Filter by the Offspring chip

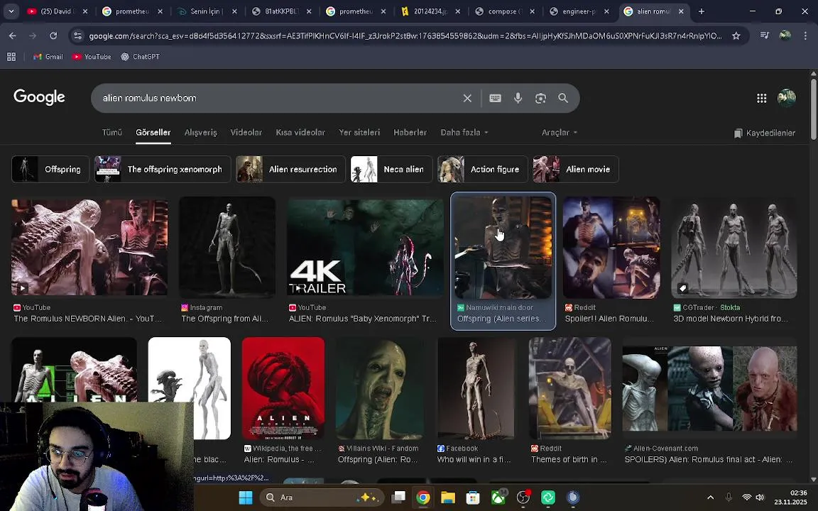(x=50, y=169)
